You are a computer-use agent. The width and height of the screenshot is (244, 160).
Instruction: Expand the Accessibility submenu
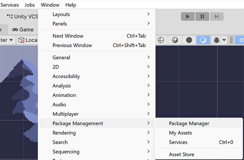[x=96, y=76]
